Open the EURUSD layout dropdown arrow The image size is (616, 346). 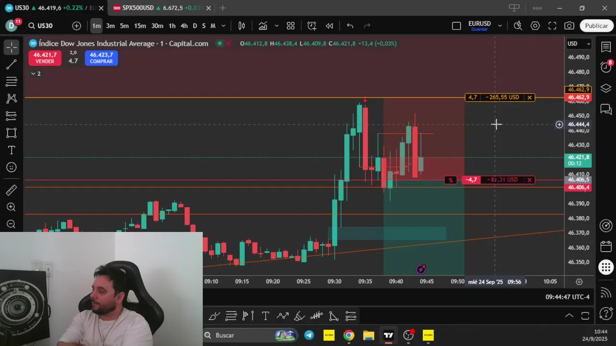pos(500,26)
